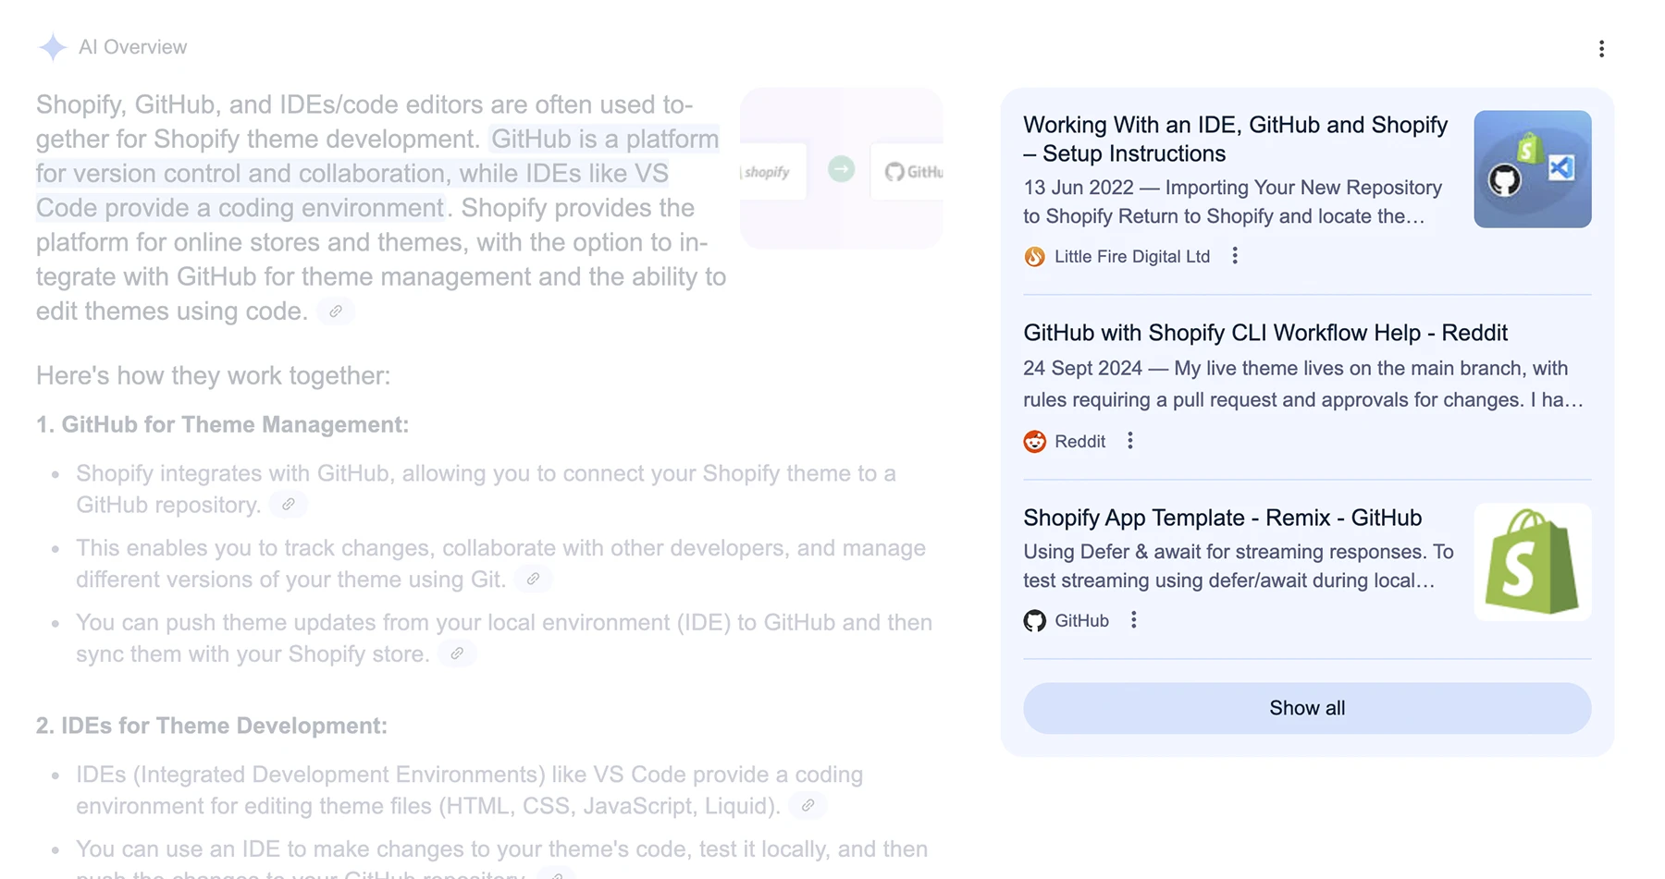Click the Little Fire Digital Ltd source name
Image resolution: width=1665 pixels, height=879 pixels.
coord(1131,257)
